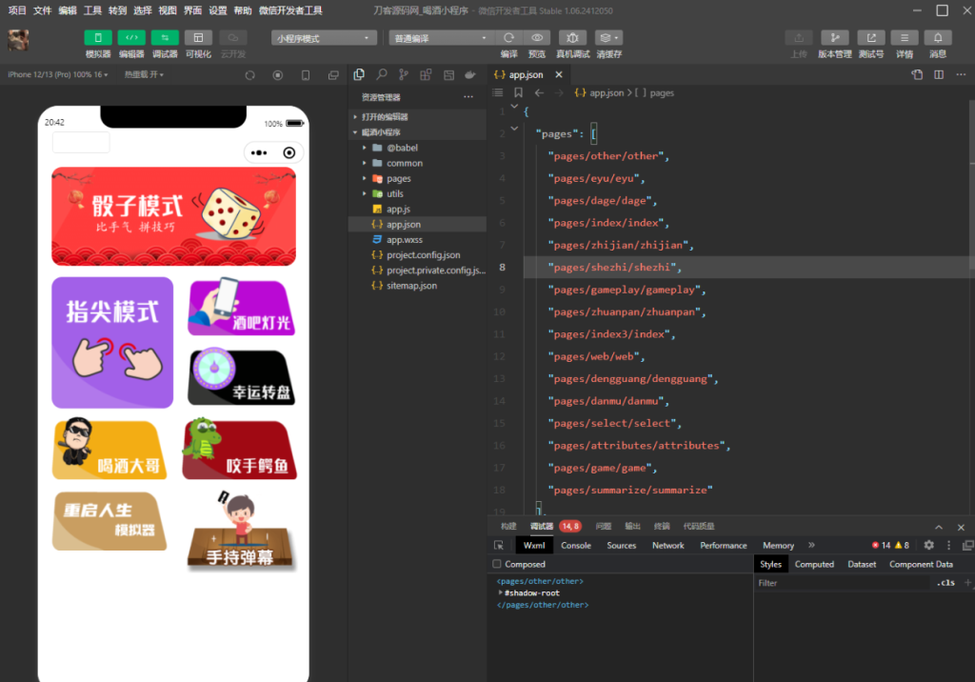Click the 真机调试 real device debug icon
This screenshot has width=975, height=682.
572,38
